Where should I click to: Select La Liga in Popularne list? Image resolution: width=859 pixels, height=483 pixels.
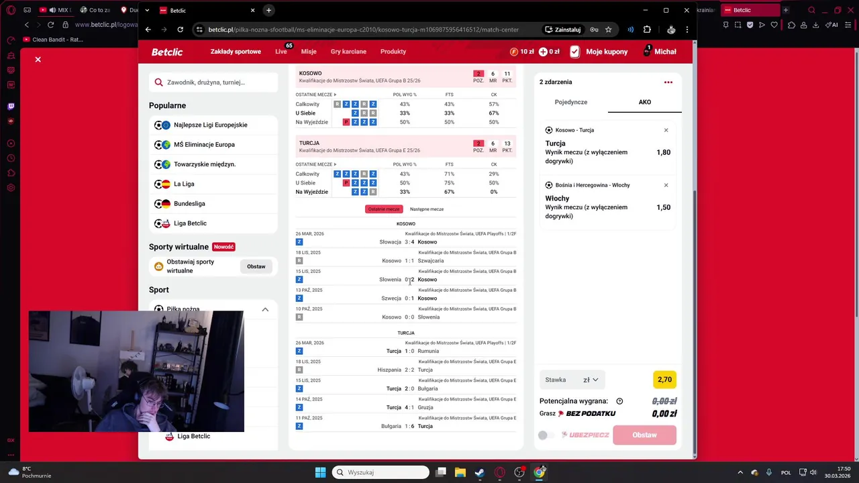tap(213, 184)
